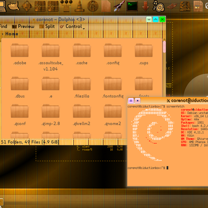This screenshot has width=208, height=208.
Task: Select the .e folder
Action: [x=50, y=87]
